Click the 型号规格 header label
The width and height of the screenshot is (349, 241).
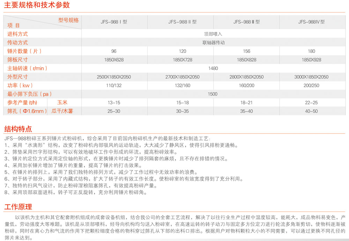[68, 20]
